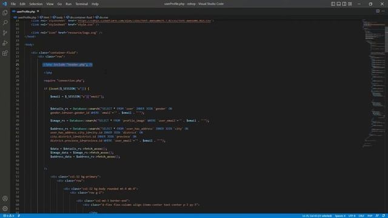
Task: Open the File menu
Action: [13, 4]
